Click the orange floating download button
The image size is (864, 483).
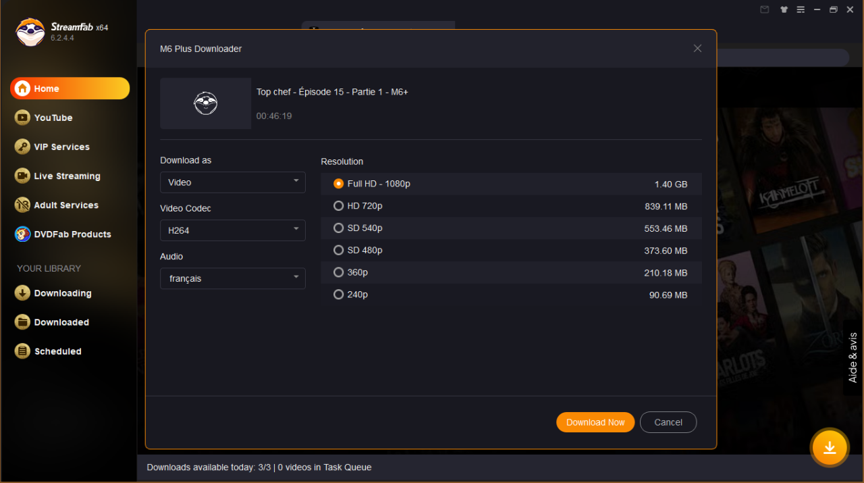(x=830, y=448)
